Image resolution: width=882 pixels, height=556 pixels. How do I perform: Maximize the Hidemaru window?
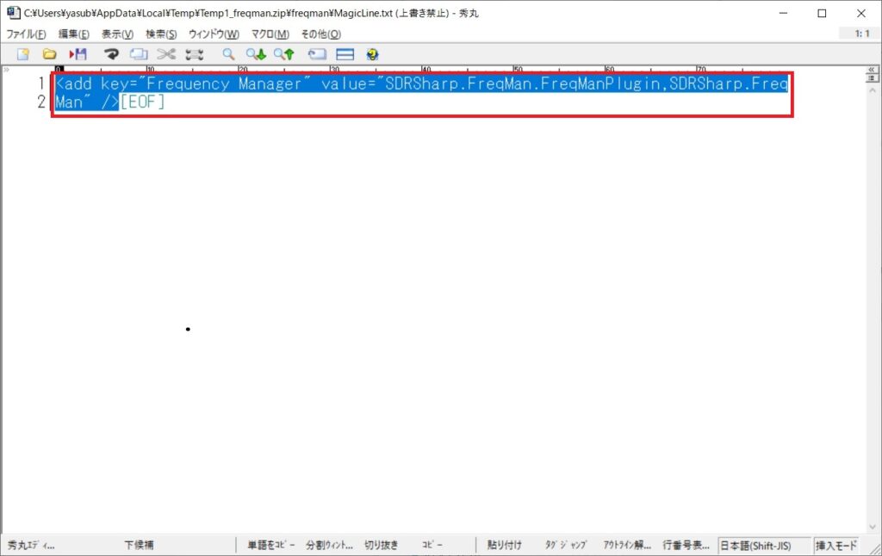822,13
